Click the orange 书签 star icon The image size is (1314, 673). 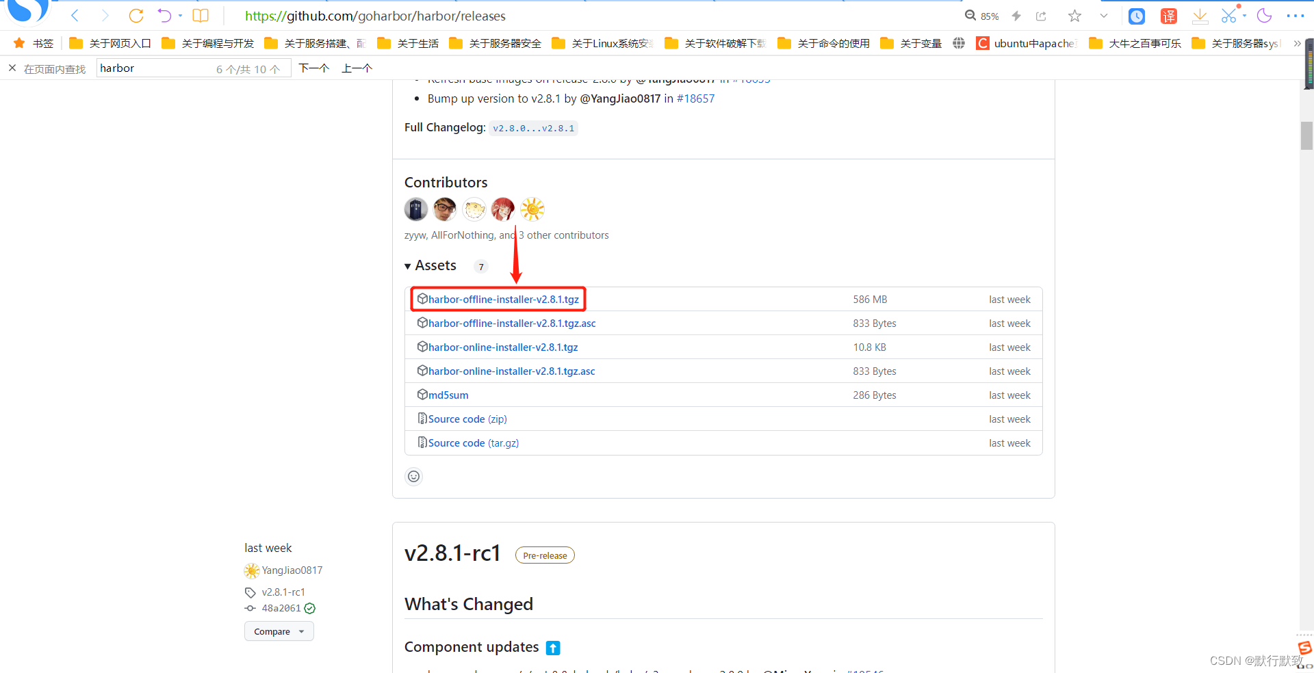pos(19,43)
